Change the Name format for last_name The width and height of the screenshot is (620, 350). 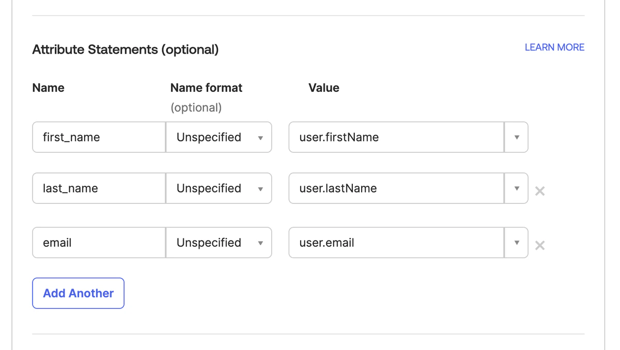click(219, 188)
